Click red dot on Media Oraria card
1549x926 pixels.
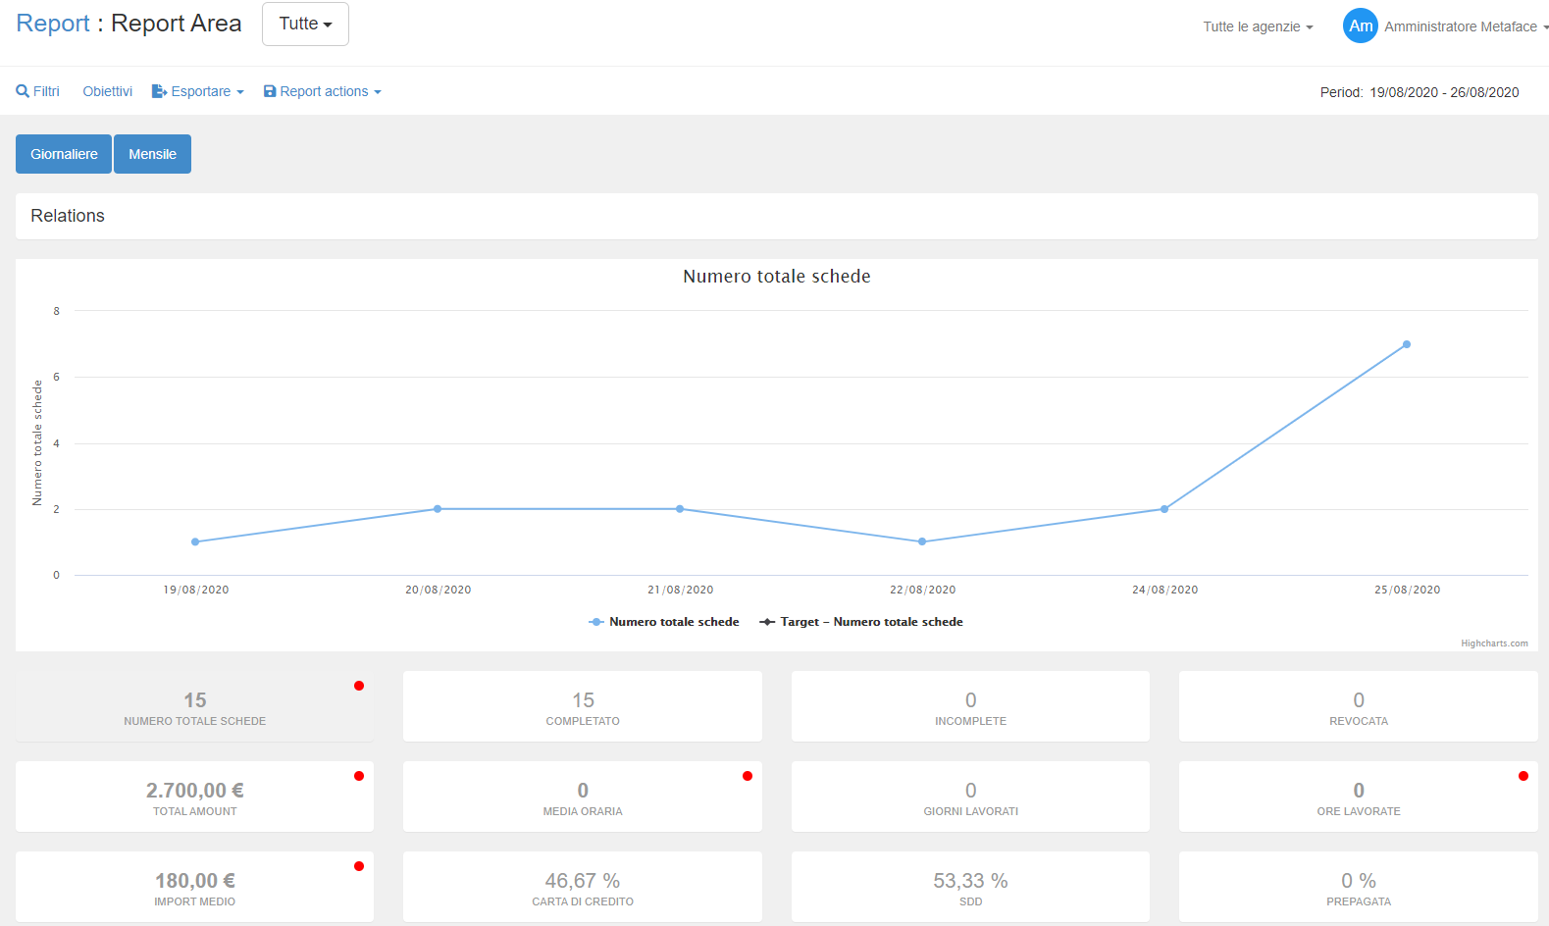coord(748,776)
